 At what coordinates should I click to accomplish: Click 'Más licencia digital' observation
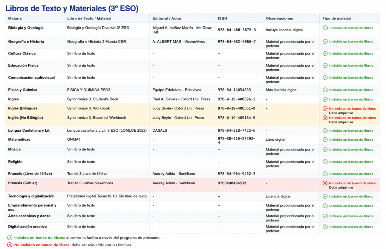(x=281, y=90)
